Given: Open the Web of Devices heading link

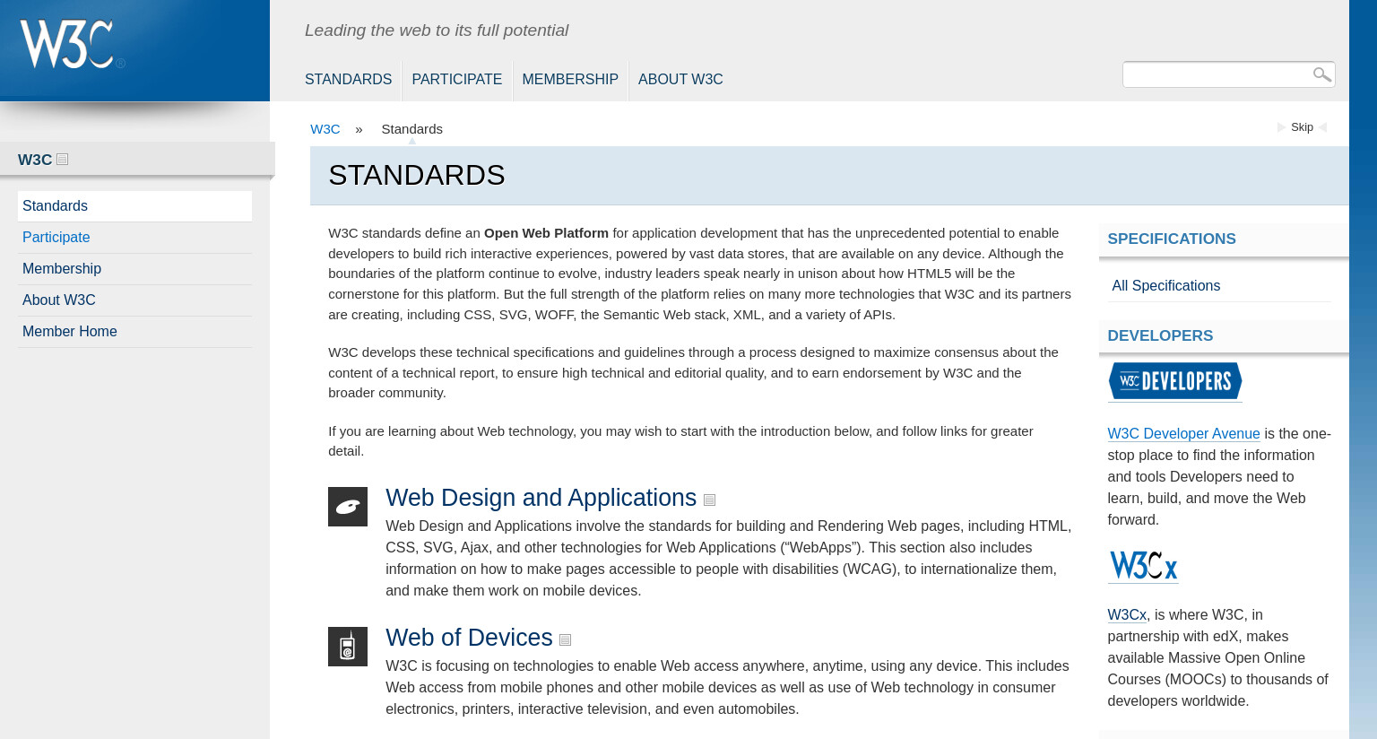Looking at the screenshot, I should pos(469,638).
